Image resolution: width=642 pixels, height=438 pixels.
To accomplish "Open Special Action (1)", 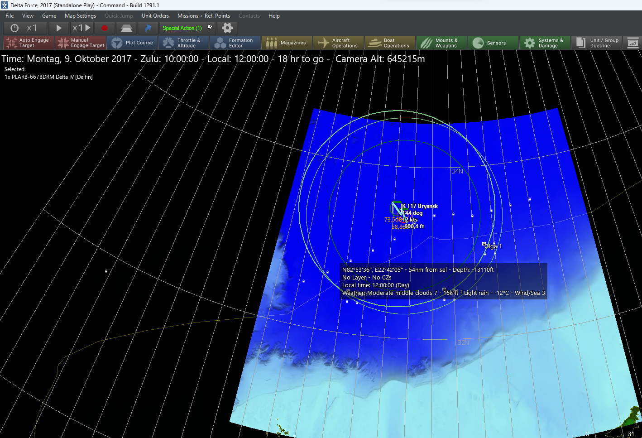I will [x=187, y=28].
